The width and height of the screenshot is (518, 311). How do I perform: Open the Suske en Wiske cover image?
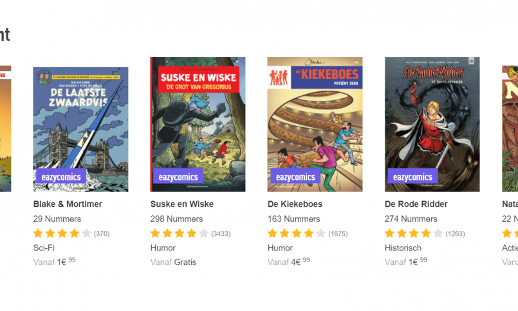pos(198,124)
